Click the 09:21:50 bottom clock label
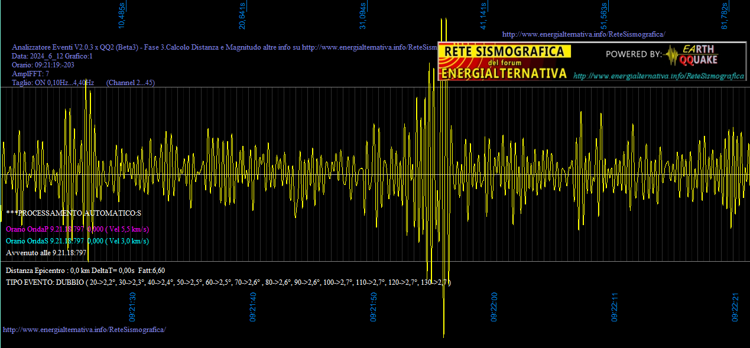 tap(374, 307)
